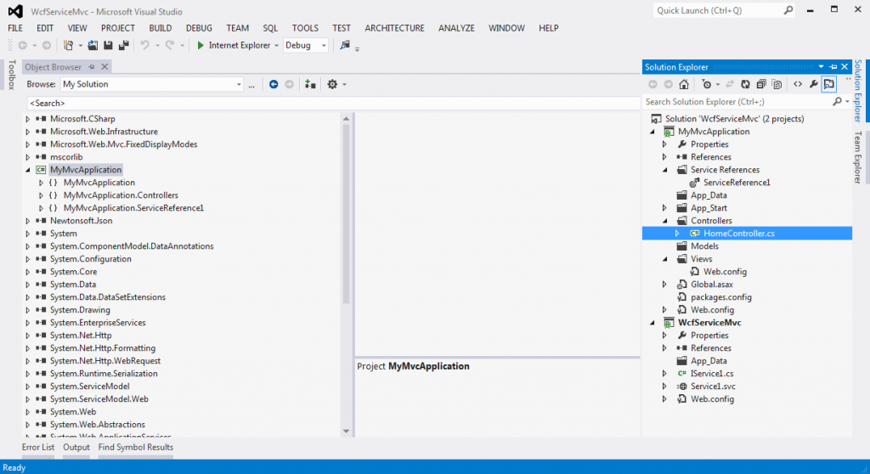870x474 pixels.
Task: Select Global.asax in Solution Explorer
Action: coord(711,285)
